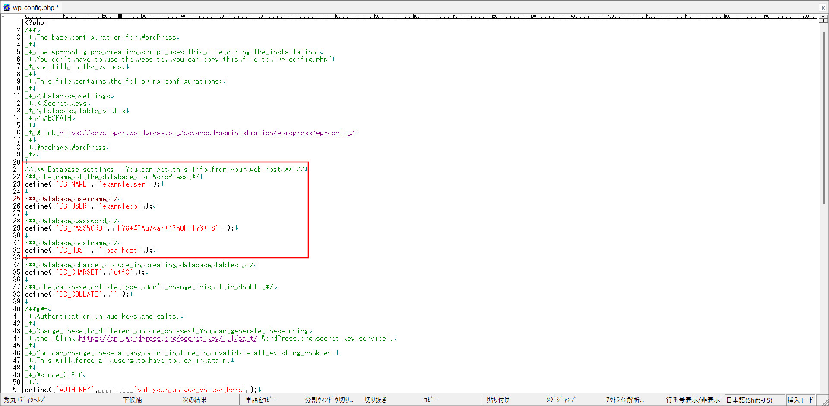Toggle the 挿入モード insert mode indicator
This screenshot has height=406, width=829.
point(800,400)
